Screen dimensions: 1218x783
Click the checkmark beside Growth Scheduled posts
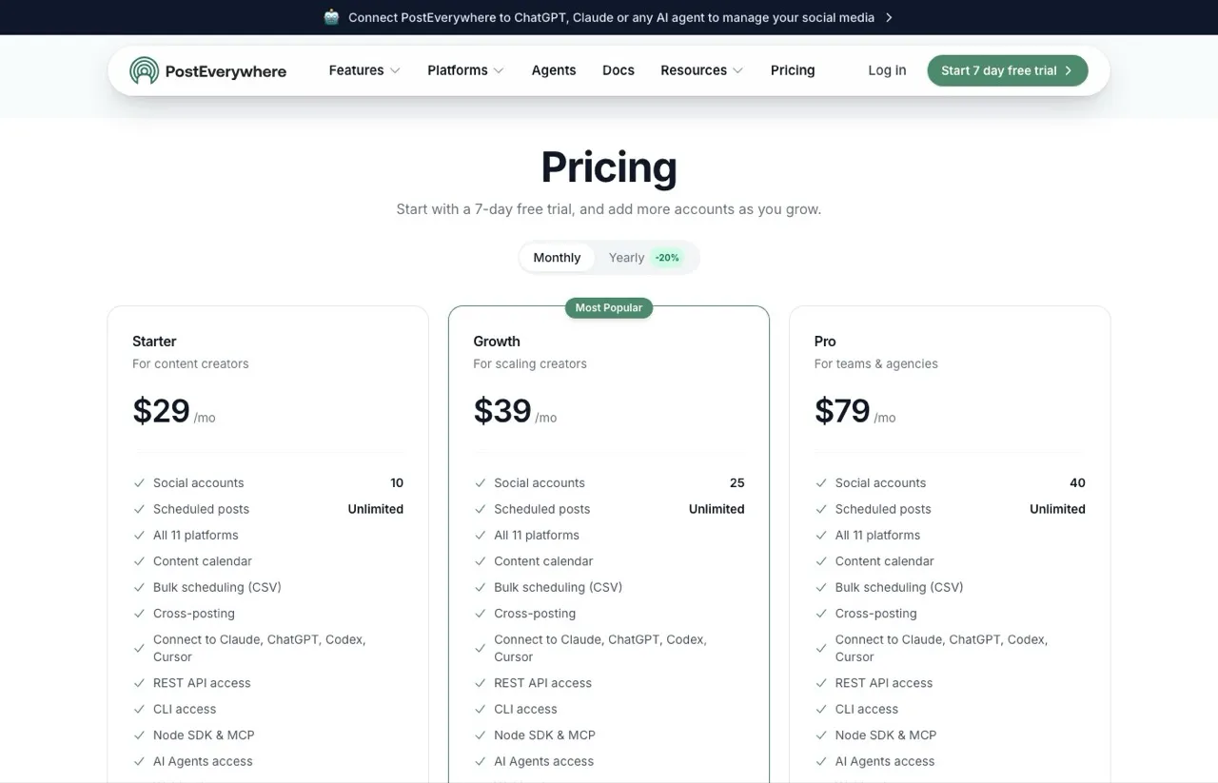click(481, 509)
